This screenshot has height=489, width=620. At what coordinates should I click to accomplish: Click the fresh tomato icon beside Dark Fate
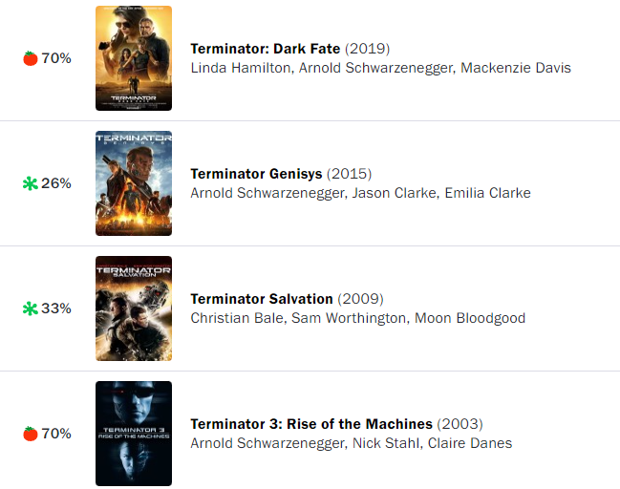coord(30,58)
